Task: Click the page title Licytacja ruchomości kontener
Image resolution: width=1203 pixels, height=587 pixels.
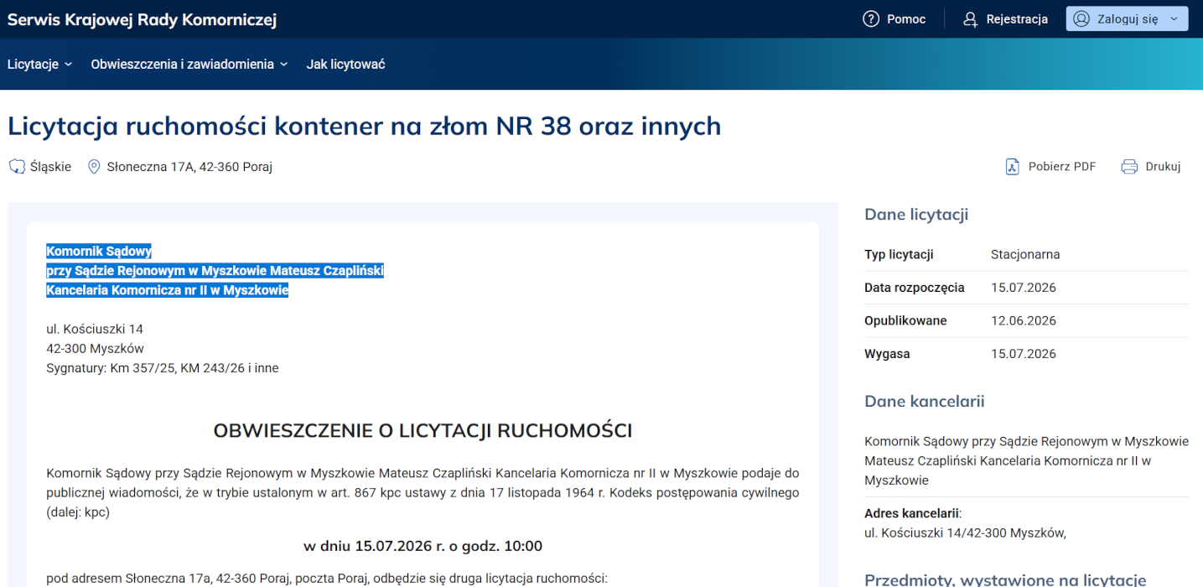Action: tap(364, 126)
